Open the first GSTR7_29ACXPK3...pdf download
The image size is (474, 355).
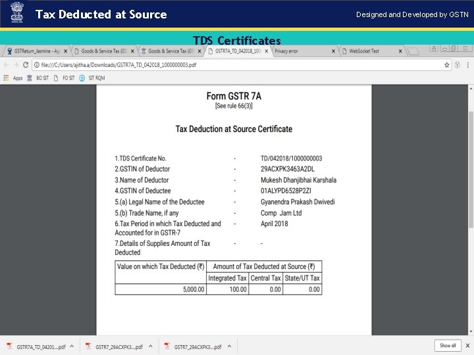(115, 347)
